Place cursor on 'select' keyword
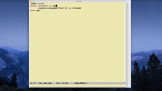Viewport: 162px width, 91px height. pyautogui.click(x=33, y=6)
